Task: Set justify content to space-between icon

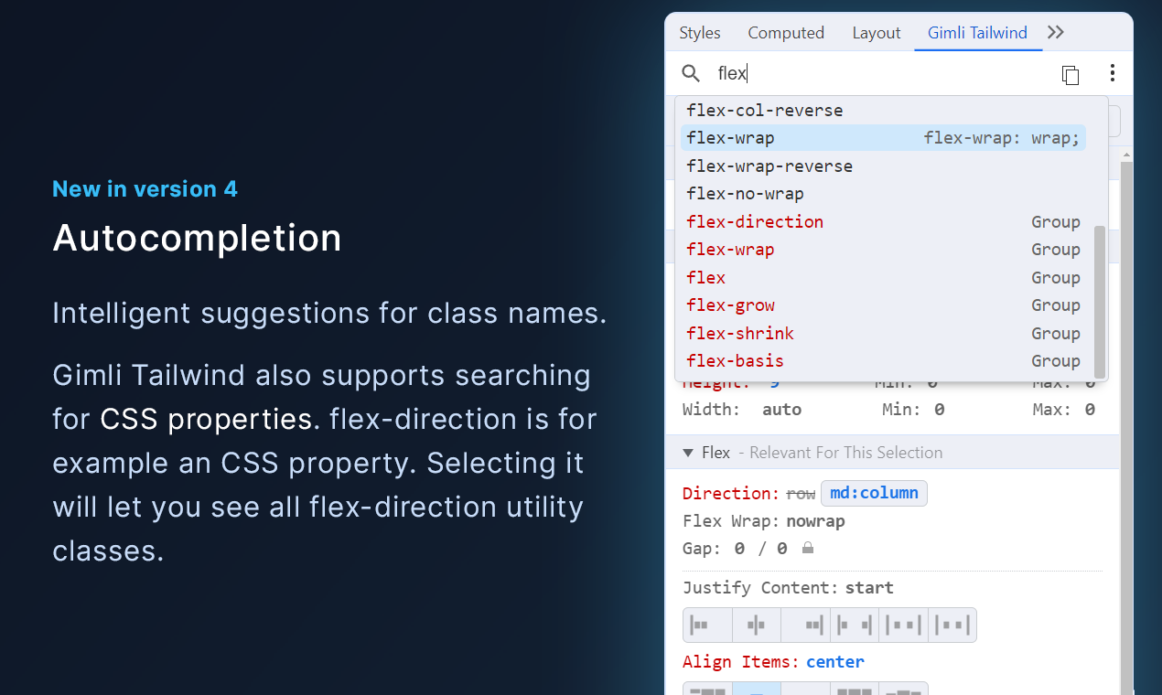Action: click(855, 625)
